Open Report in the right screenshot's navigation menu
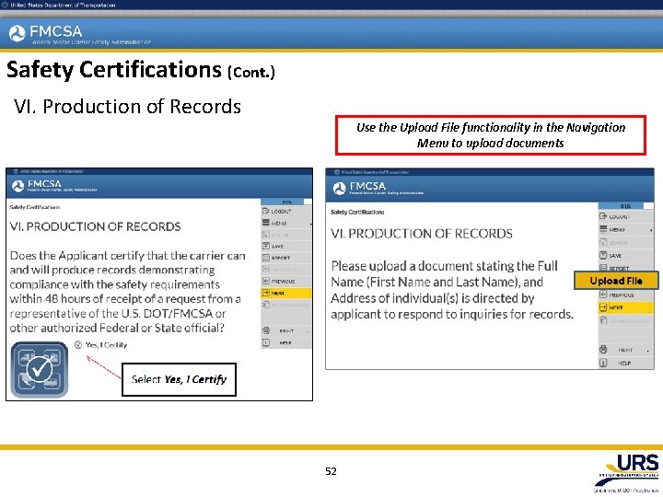This screenshot has width=663, height=497. pyautogui.click(x=626, y=268)
